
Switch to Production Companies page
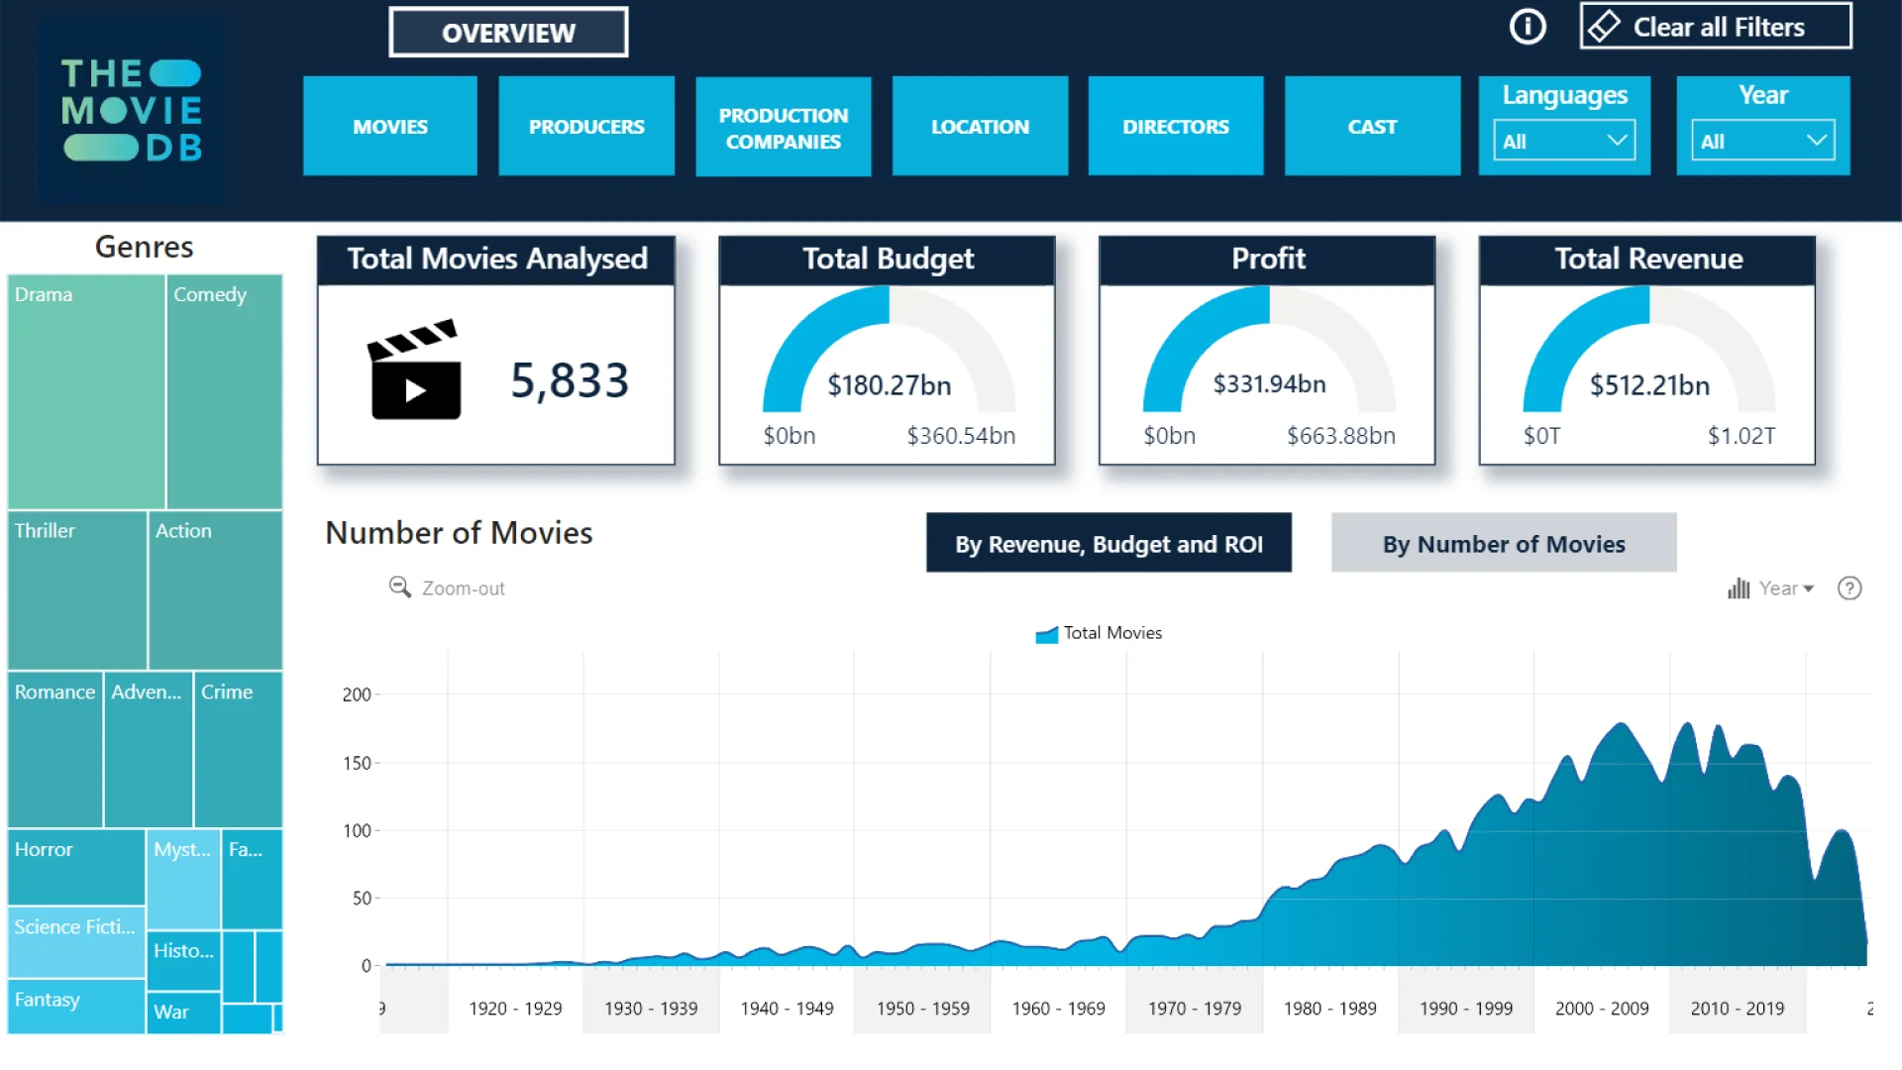[x=784, y=127]
